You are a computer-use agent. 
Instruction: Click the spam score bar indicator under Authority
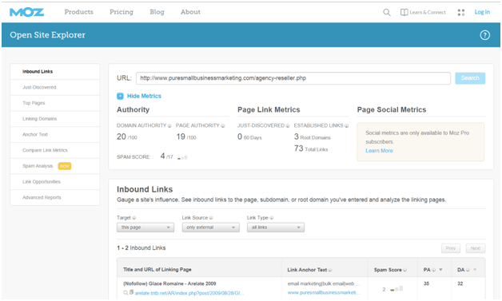(x=182, y=157)
